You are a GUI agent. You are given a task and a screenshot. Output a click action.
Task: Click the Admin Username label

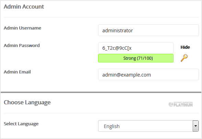(x=22, y=28)
